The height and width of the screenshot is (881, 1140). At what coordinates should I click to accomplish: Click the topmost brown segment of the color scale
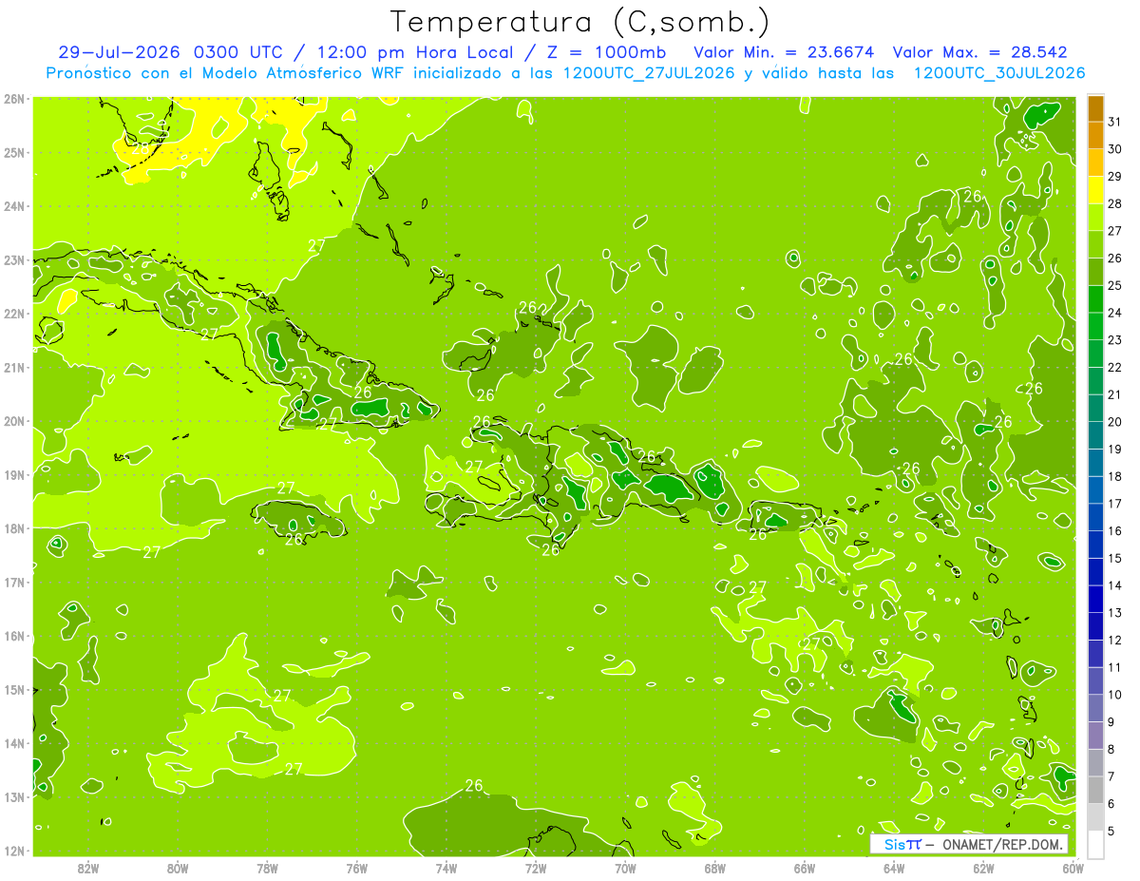tap(1095, 108)
